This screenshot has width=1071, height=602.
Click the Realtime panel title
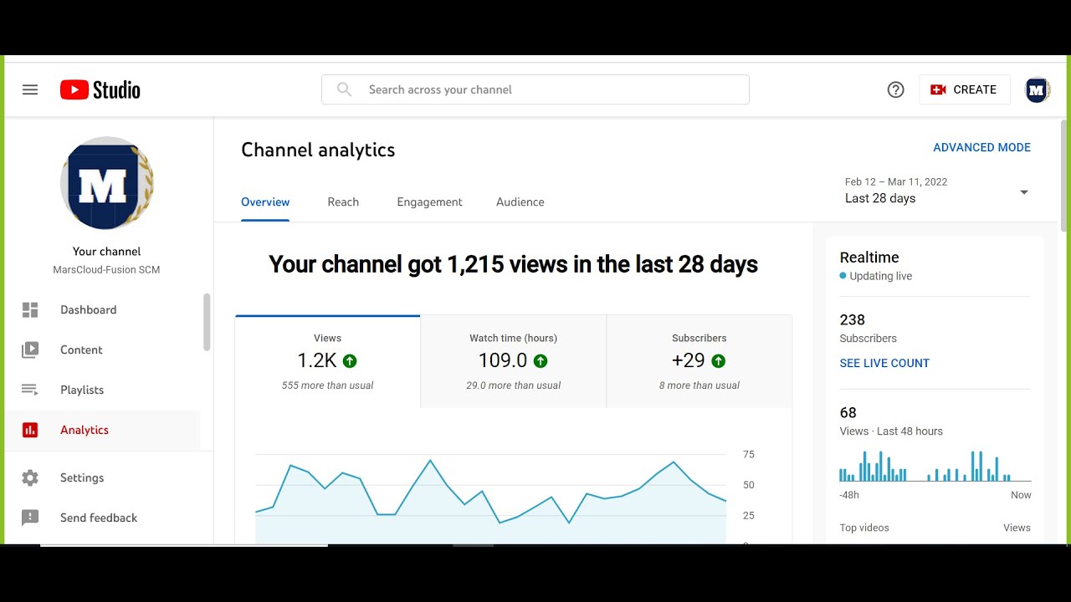click(x=869, y=258)
